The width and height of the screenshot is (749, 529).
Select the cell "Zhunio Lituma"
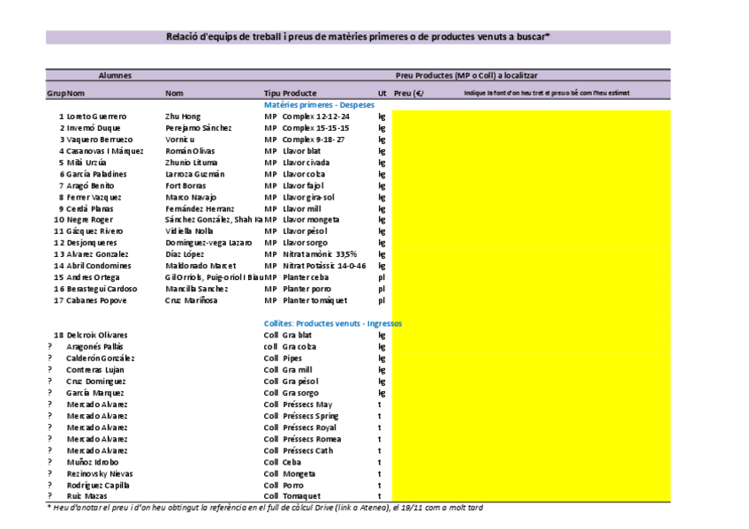[x=191, y=162]
